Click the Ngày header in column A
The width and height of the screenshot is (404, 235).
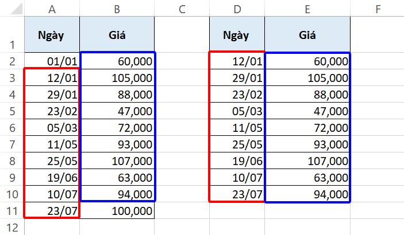tap(52, 34)
